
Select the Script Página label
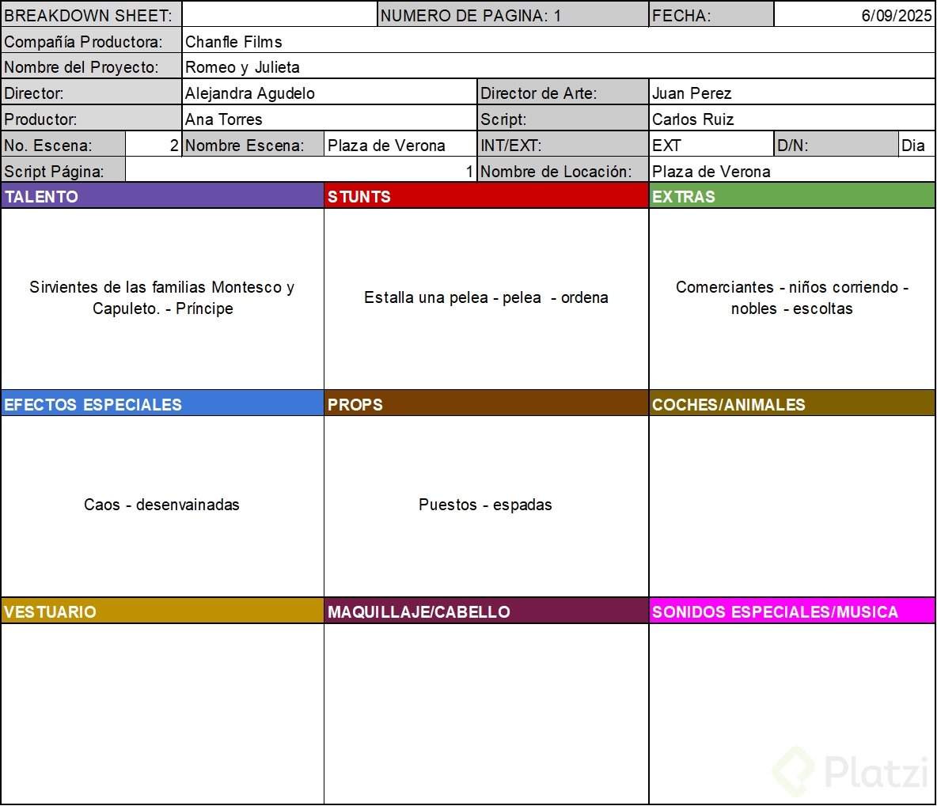(x=63, y=171)
